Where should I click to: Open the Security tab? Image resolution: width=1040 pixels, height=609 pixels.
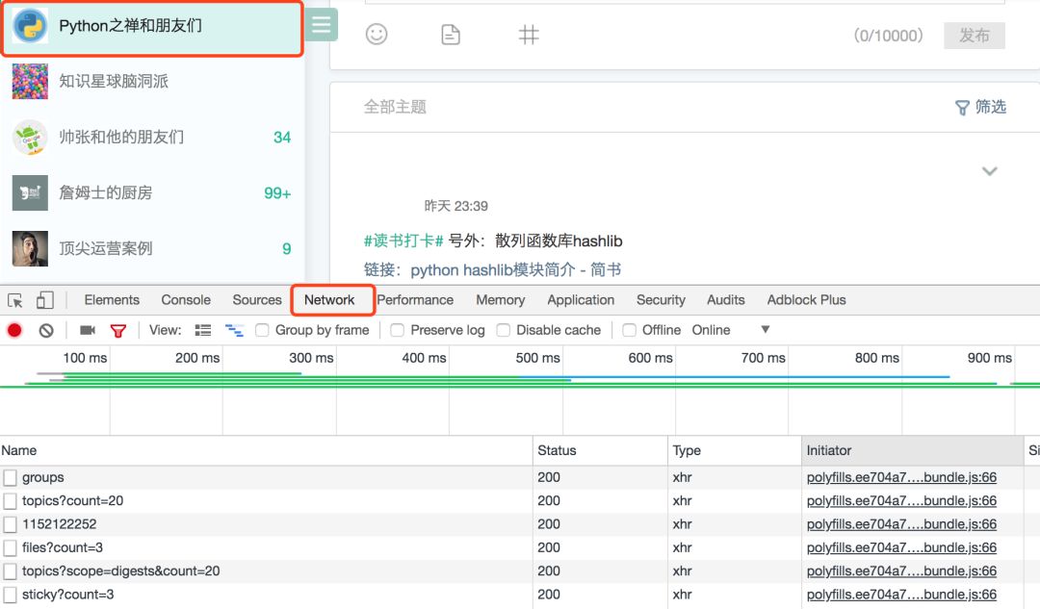pyautogui.click(x=661, y=300)
